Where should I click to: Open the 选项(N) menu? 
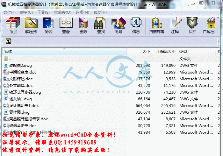click(82, 12)
